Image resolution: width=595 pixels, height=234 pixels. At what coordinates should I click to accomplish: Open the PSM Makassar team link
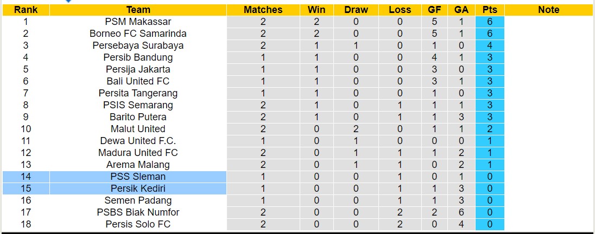coord(138,22)
